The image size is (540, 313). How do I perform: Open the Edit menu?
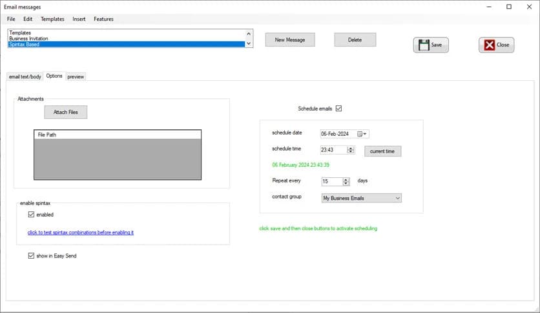pyautogui.click(x=28, y=19)
